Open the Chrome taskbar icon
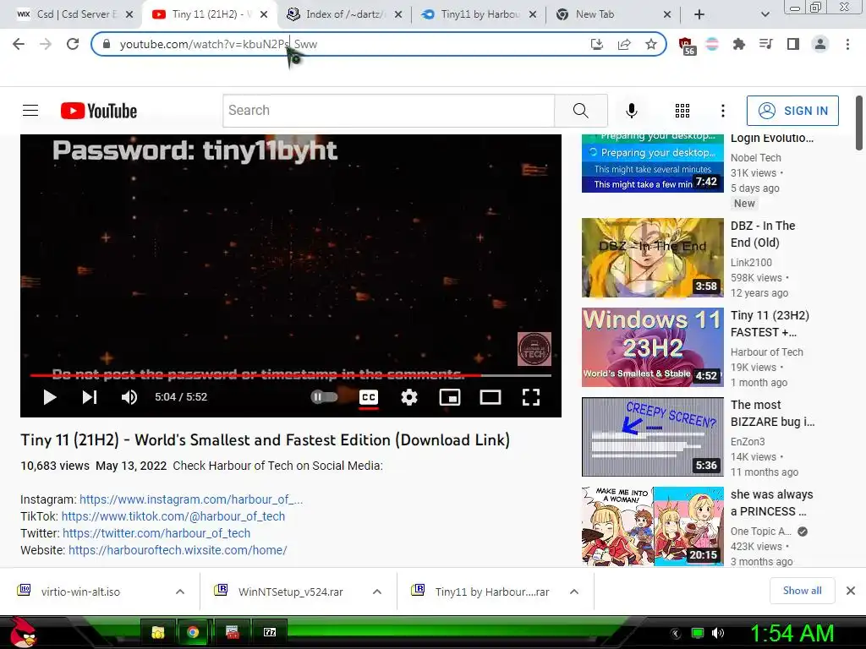 coord(193,632)
